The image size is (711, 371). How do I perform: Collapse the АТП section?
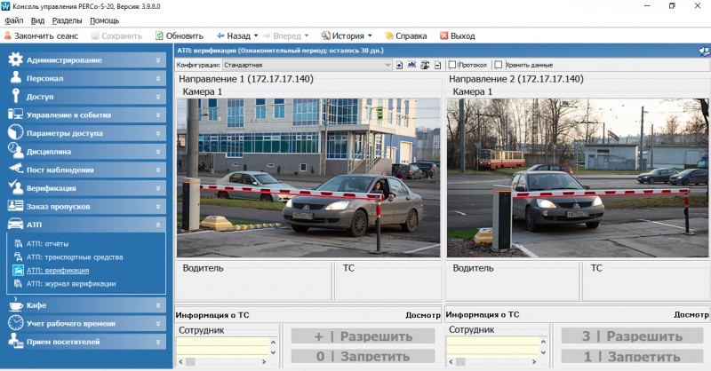pyautogui.click(x=158, y=225)
